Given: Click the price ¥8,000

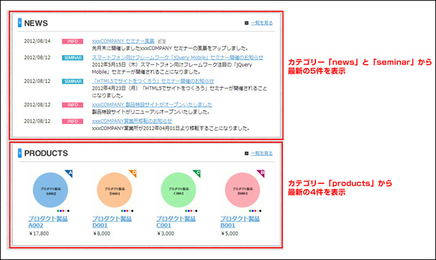Looking at the screenshot, I should 102,233.
